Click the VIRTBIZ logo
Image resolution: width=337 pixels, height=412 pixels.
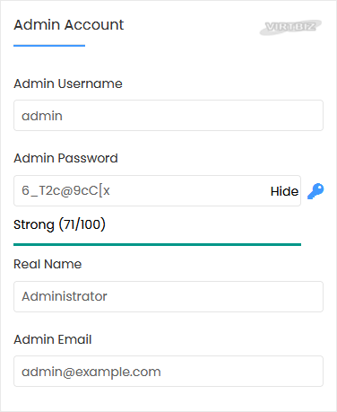click(290, 27)
